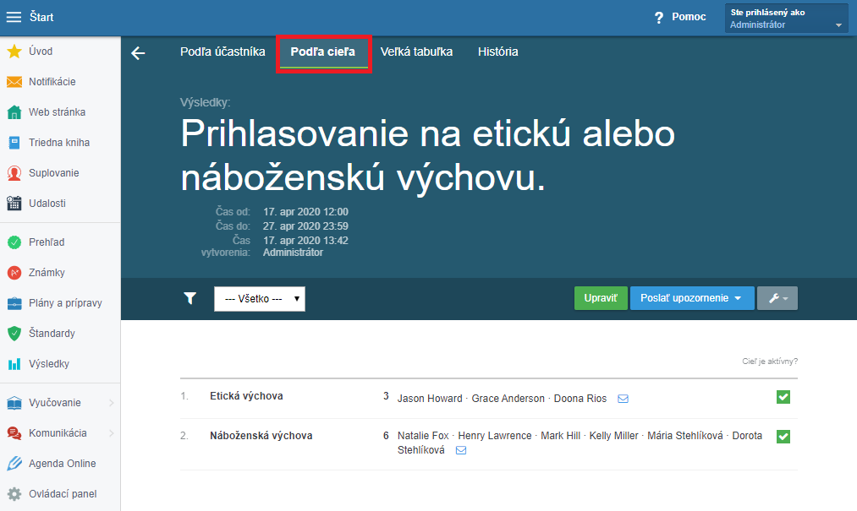Click participant name Grace Anderson
The width and height of the screenshot is (857, 511).
[508, 399]
